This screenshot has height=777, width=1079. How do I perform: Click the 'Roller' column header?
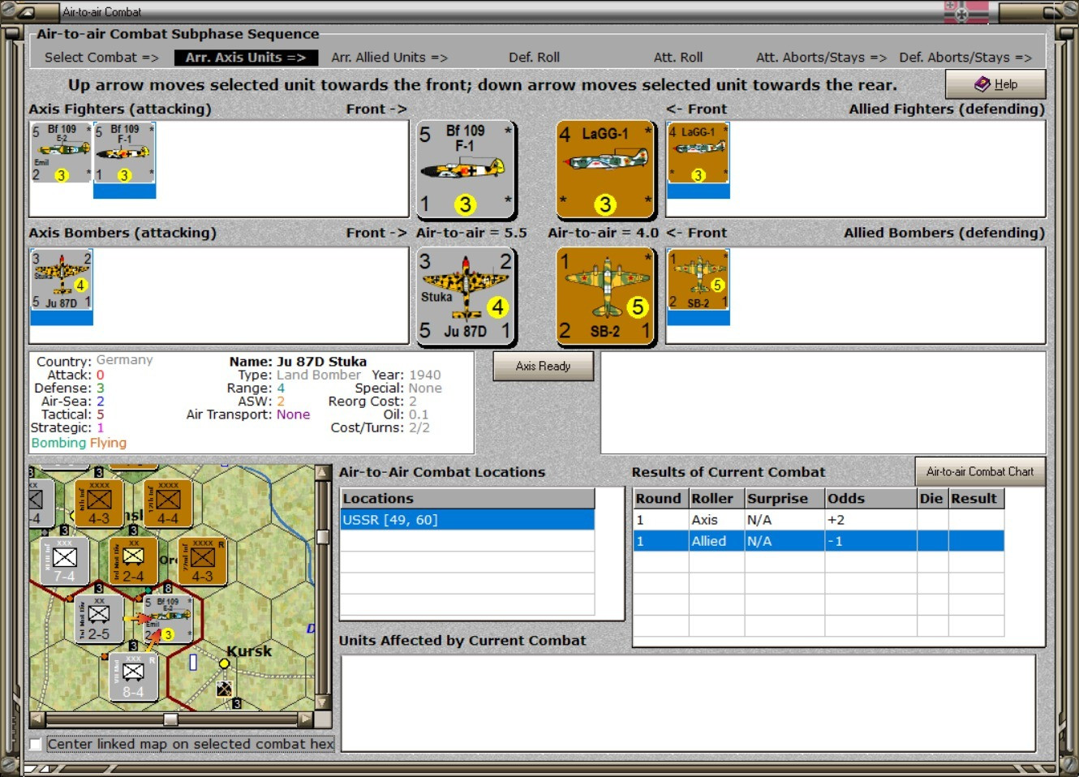716,499
